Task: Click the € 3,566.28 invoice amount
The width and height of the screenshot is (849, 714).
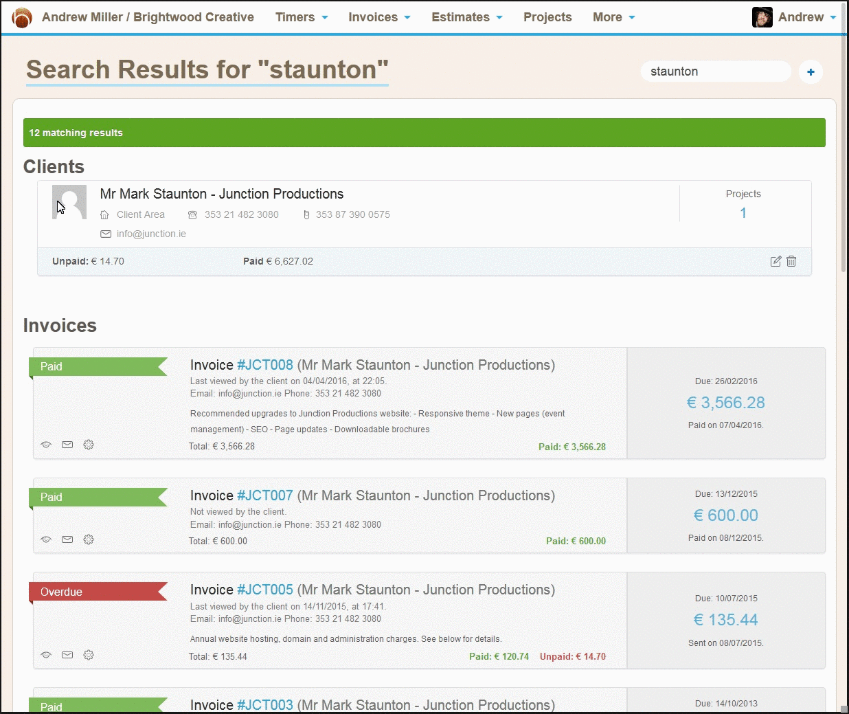Action: (726, 403)
